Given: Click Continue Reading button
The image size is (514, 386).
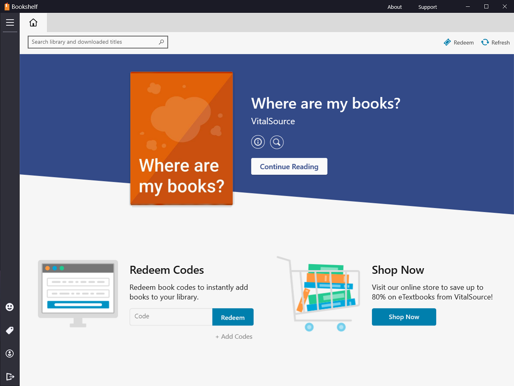Looking at the screenshot, I should pyautogui.click(x=289, y=166).
